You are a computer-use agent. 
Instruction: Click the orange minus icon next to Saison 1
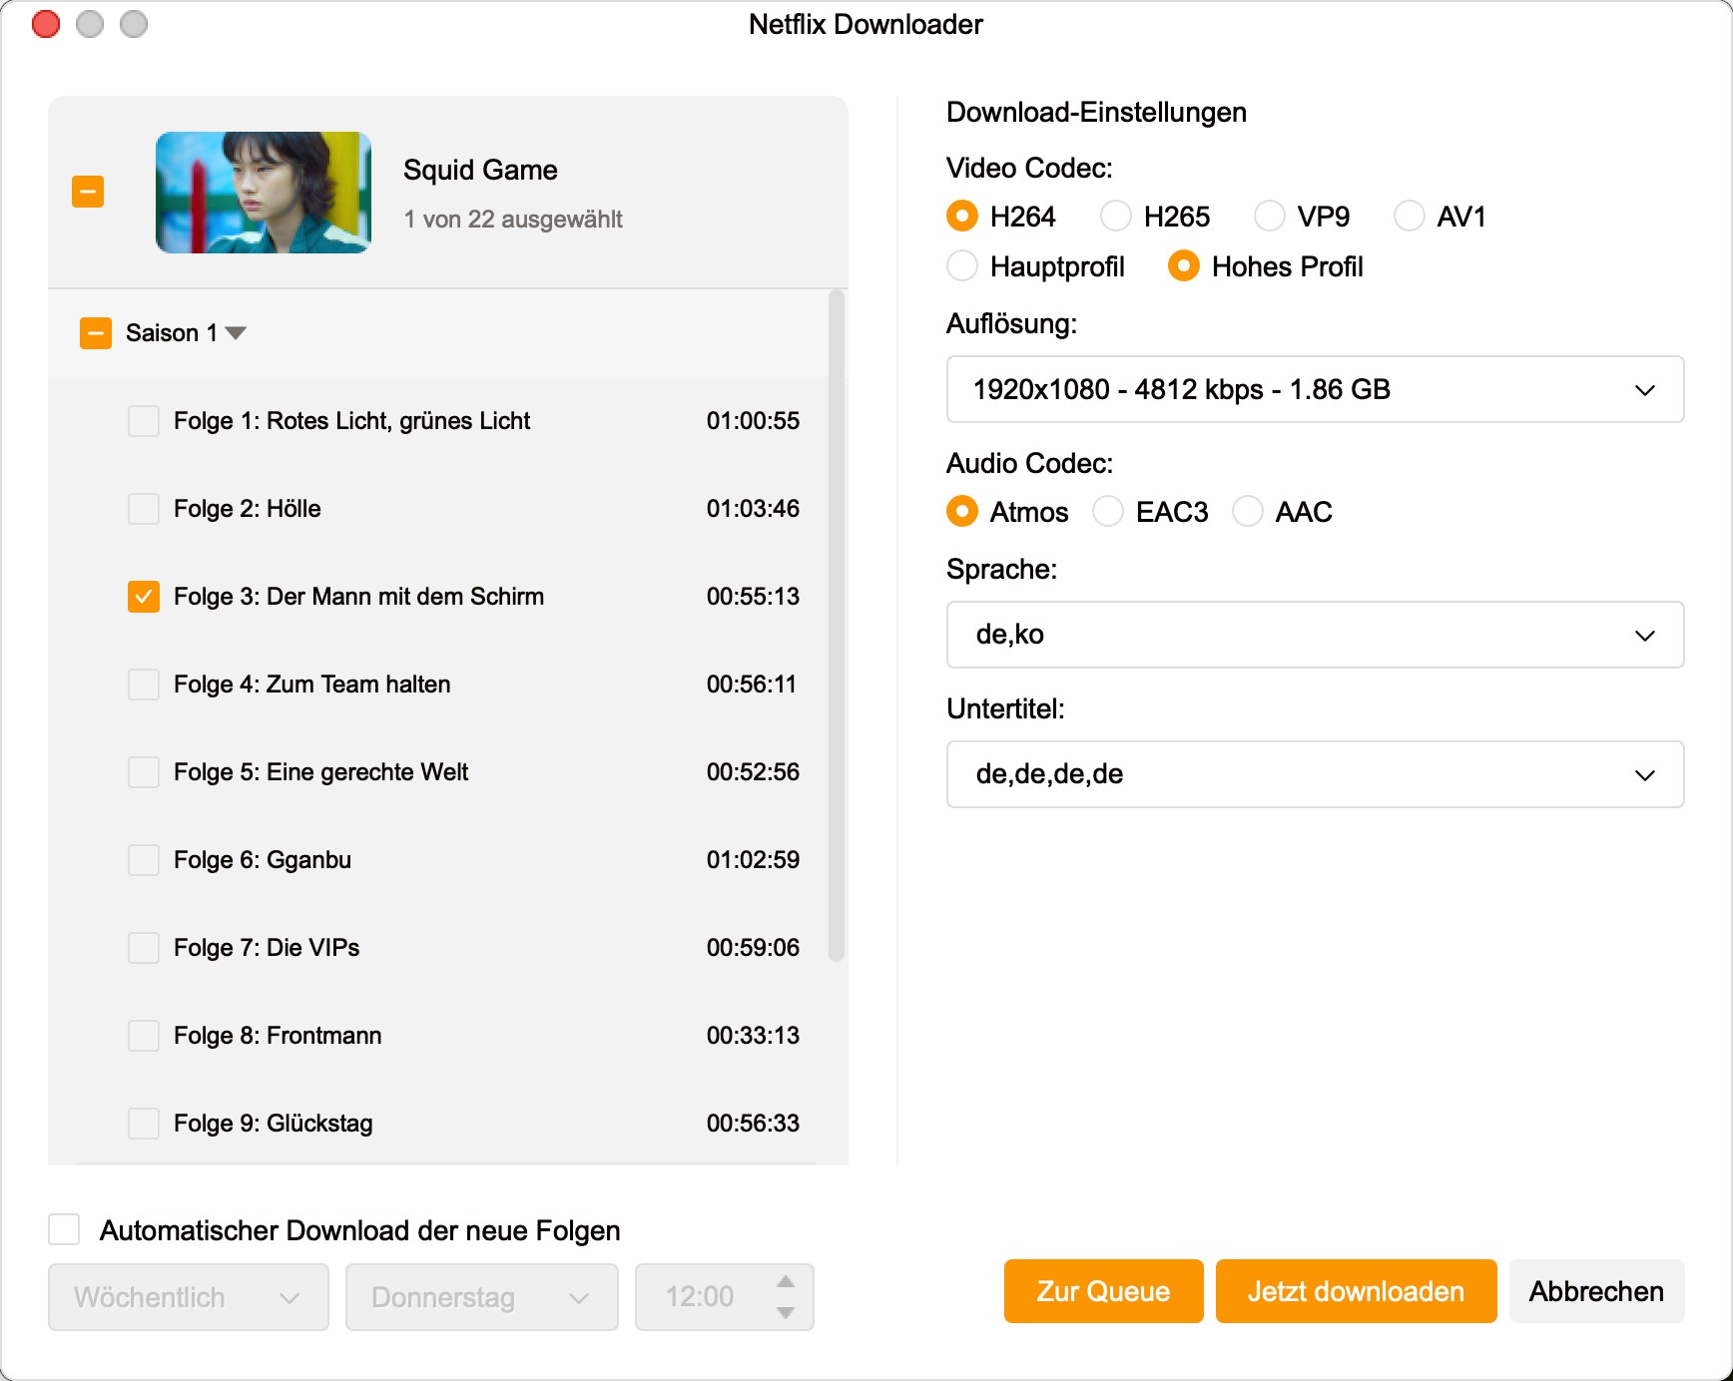[95, 332]
